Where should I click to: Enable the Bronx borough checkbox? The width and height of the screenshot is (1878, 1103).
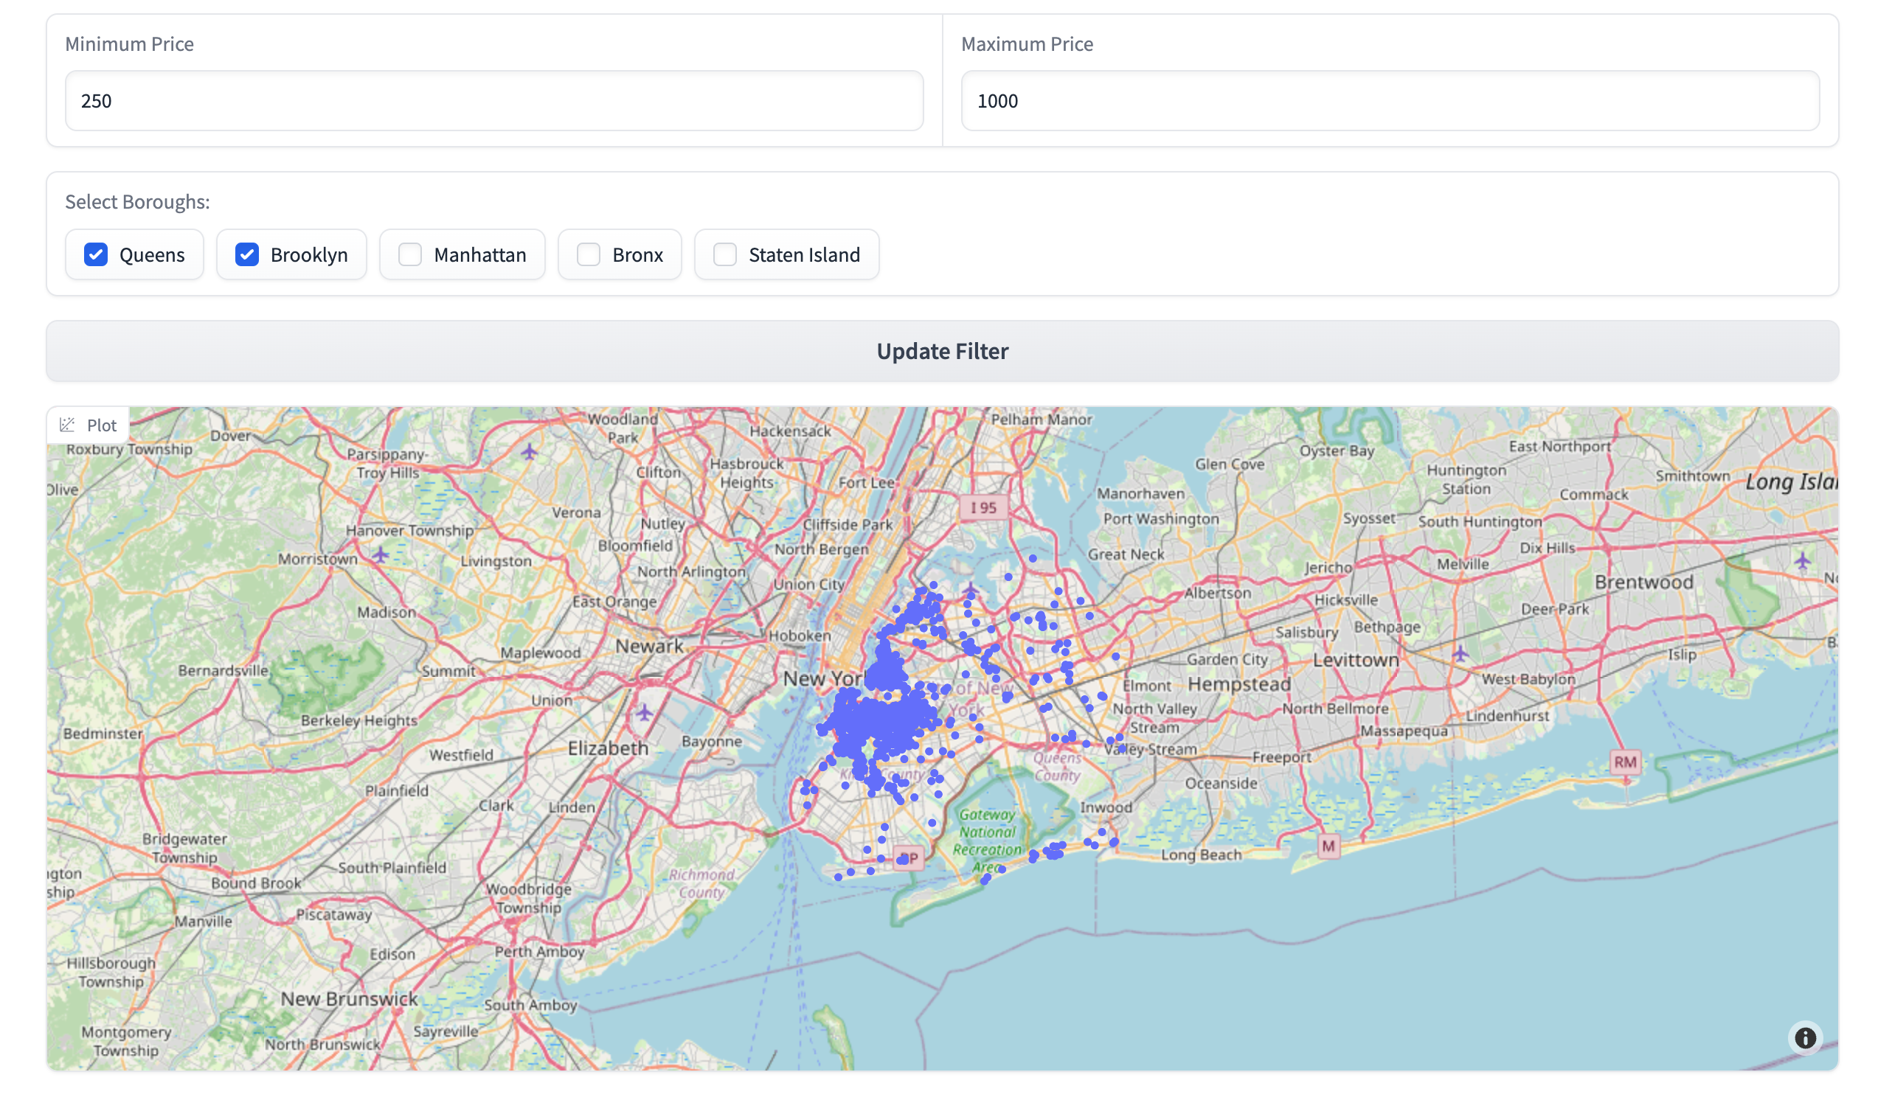(x=589, y=254)
